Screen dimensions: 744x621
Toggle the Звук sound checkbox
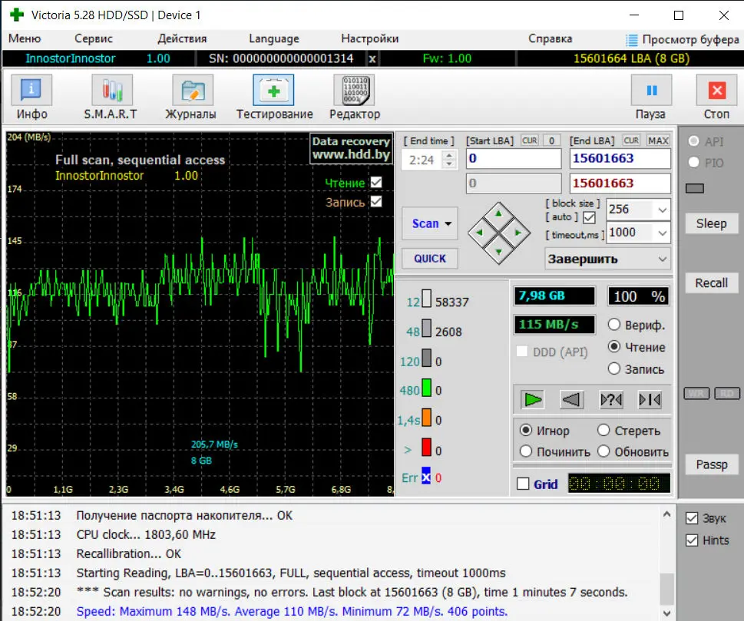(x=692, y=519)
